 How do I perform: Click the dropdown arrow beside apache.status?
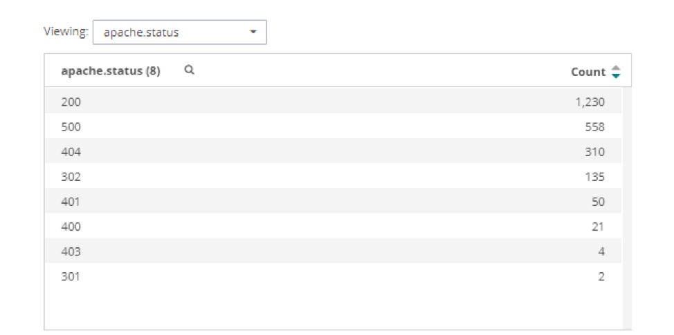(x=253, y=32)
